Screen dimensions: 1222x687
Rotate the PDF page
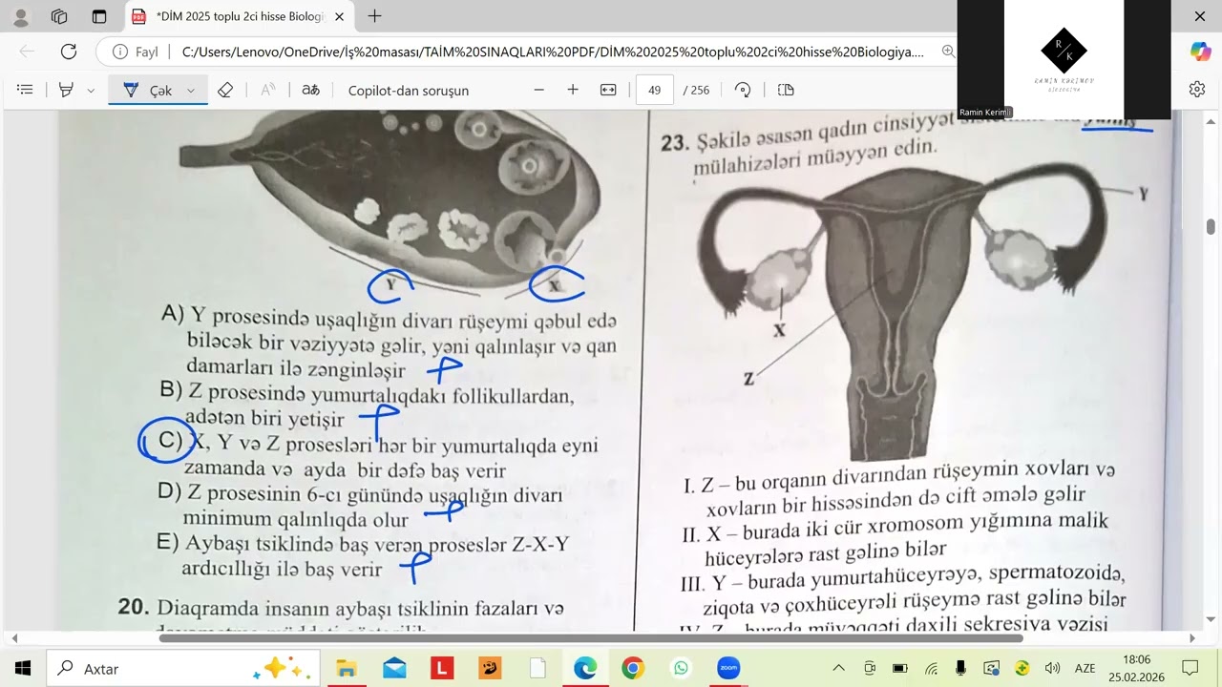click(x=743, y=90)
